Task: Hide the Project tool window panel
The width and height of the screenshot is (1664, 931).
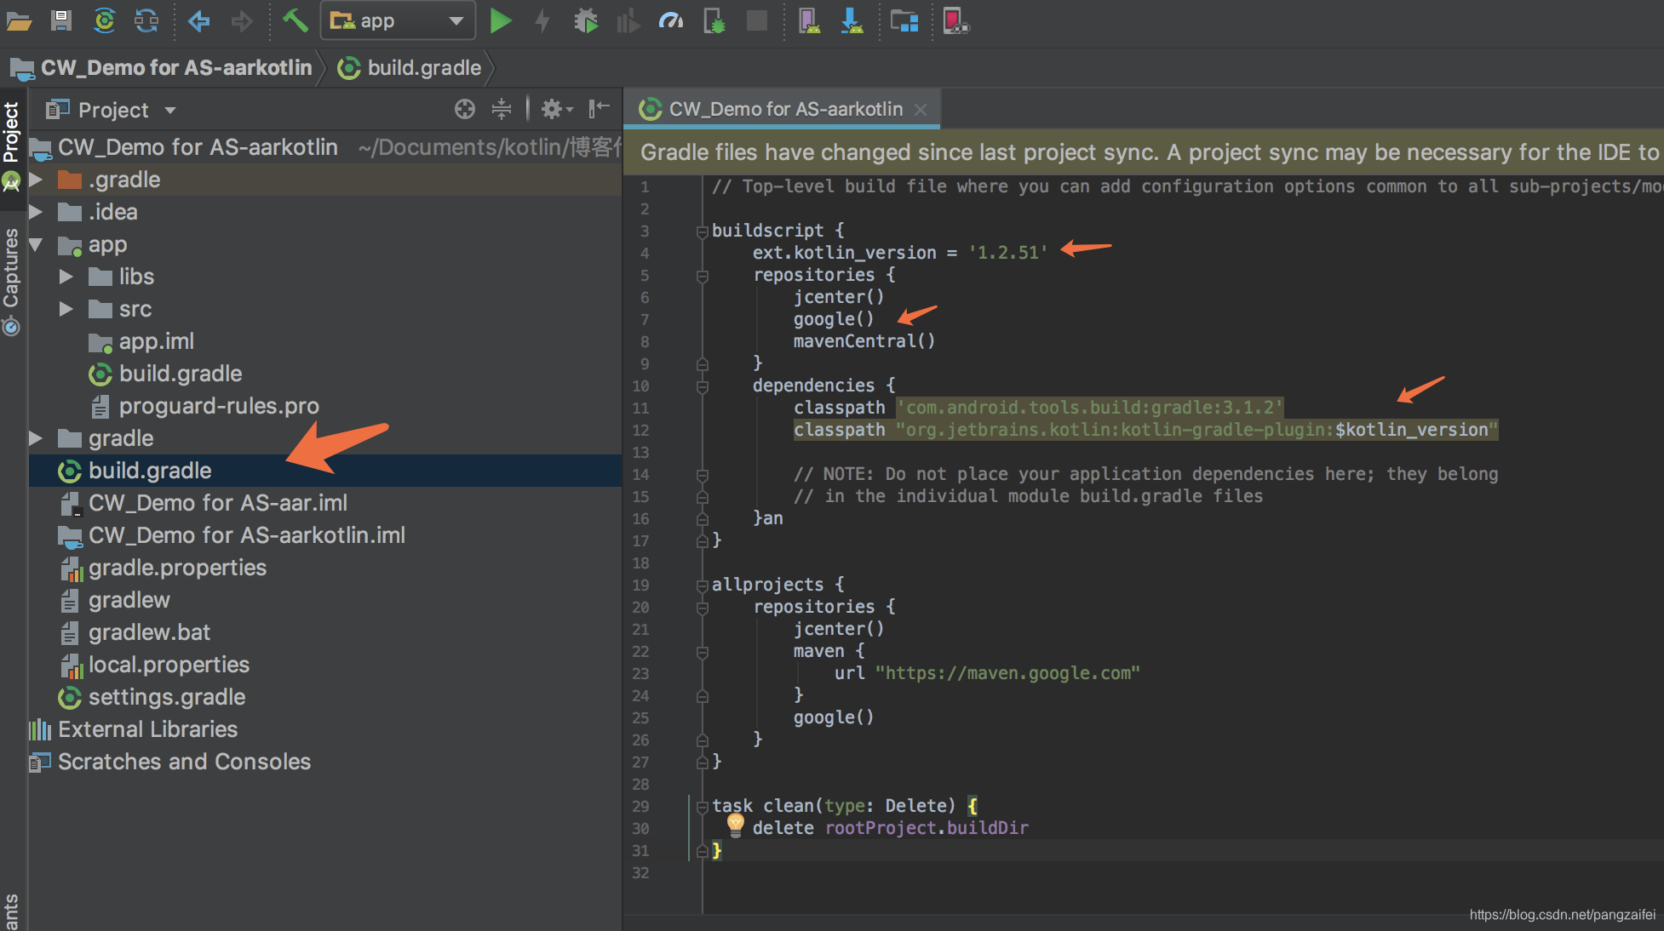Action: (600, 108)
